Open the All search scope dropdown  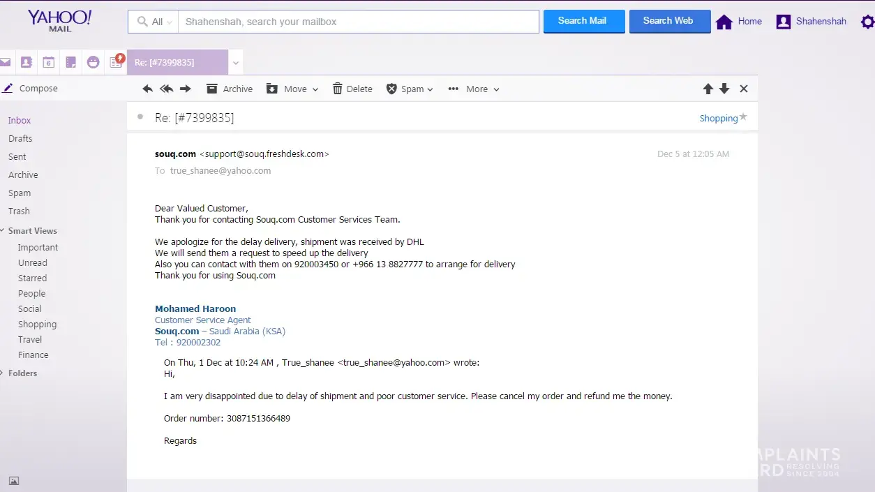(154, 22)
